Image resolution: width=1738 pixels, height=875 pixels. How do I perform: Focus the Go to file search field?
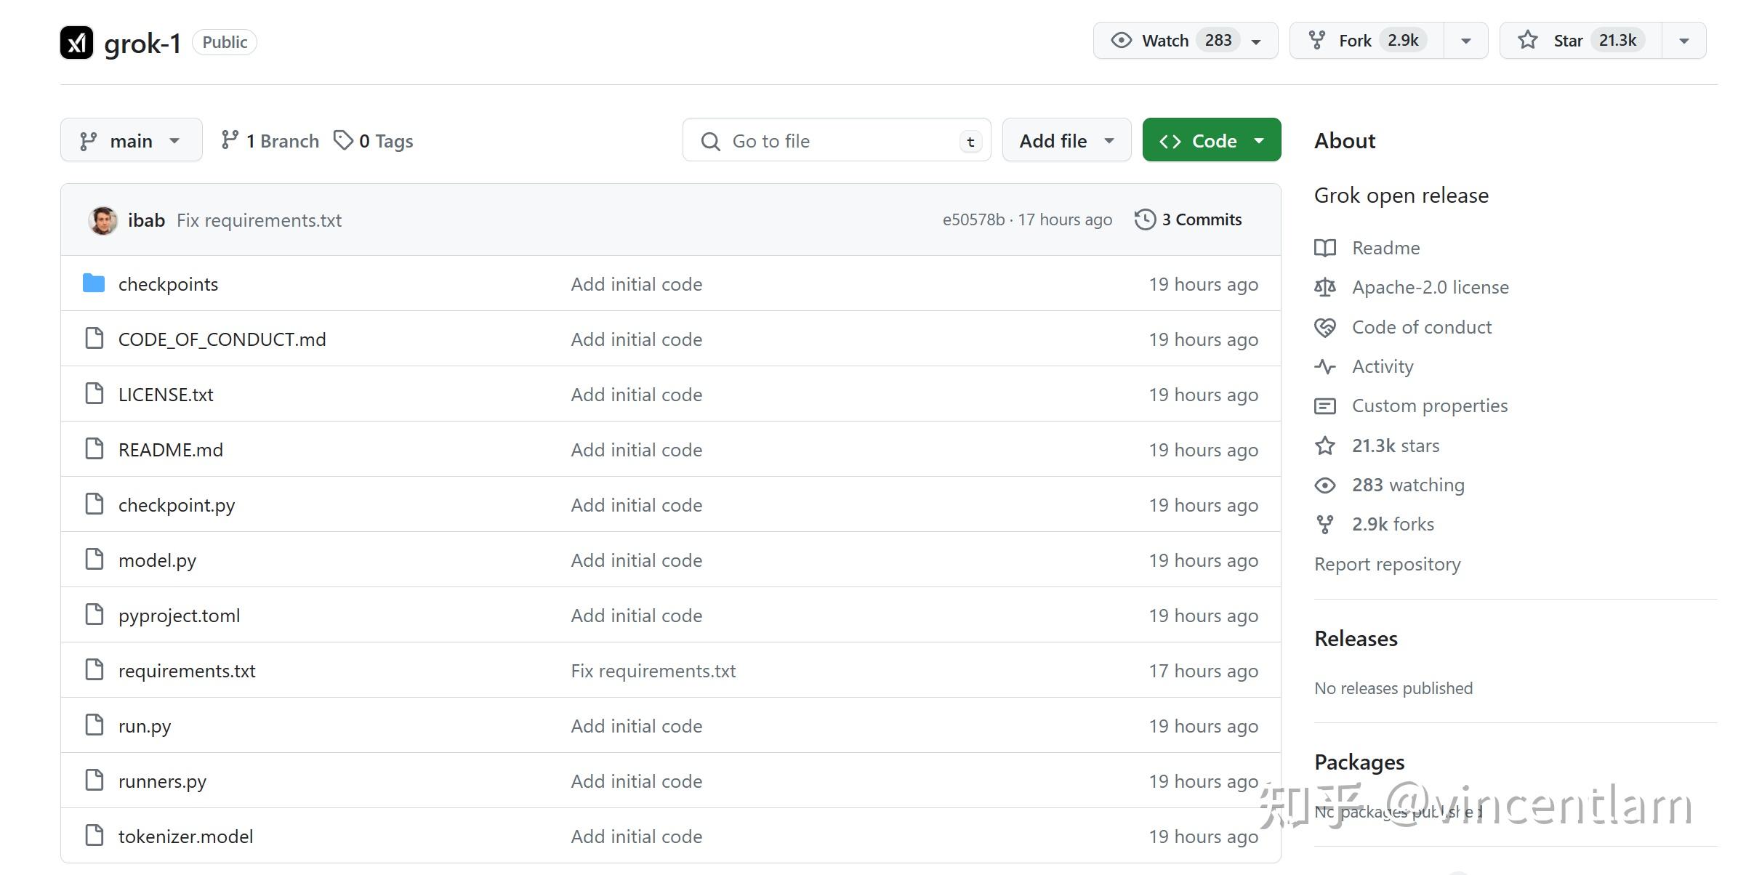(836, 140)
